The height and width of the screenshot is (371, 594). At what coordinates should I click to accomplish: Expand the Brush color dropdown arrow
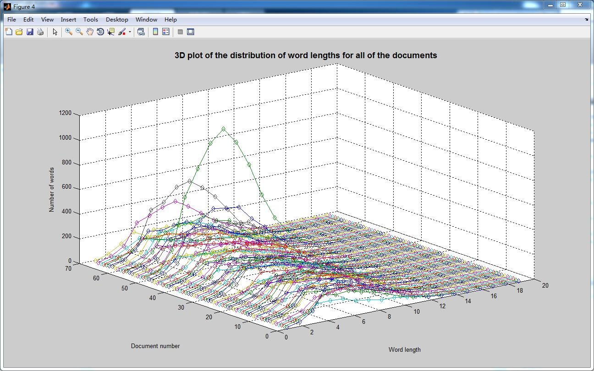pos(130,32)
